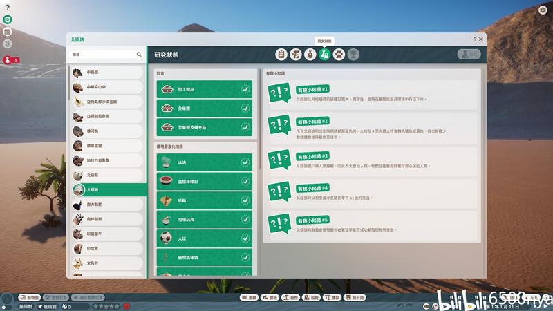The image size is (553, 311).
Task: Select the highlighted 北極狼 arctic wolf entry
Action: pyautogui.click(x=109, y=189)
